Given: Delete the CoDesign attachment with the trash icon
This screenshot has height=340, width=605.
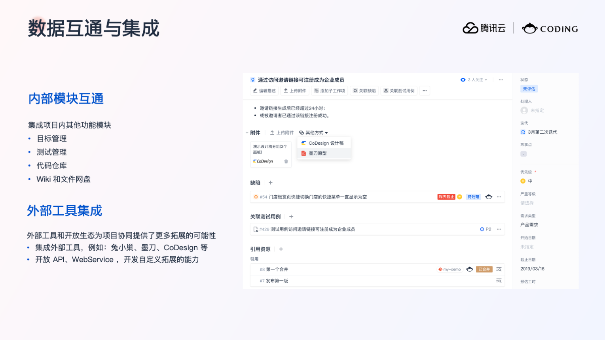Looking at the screenshot, I should [x=286, y=161].
